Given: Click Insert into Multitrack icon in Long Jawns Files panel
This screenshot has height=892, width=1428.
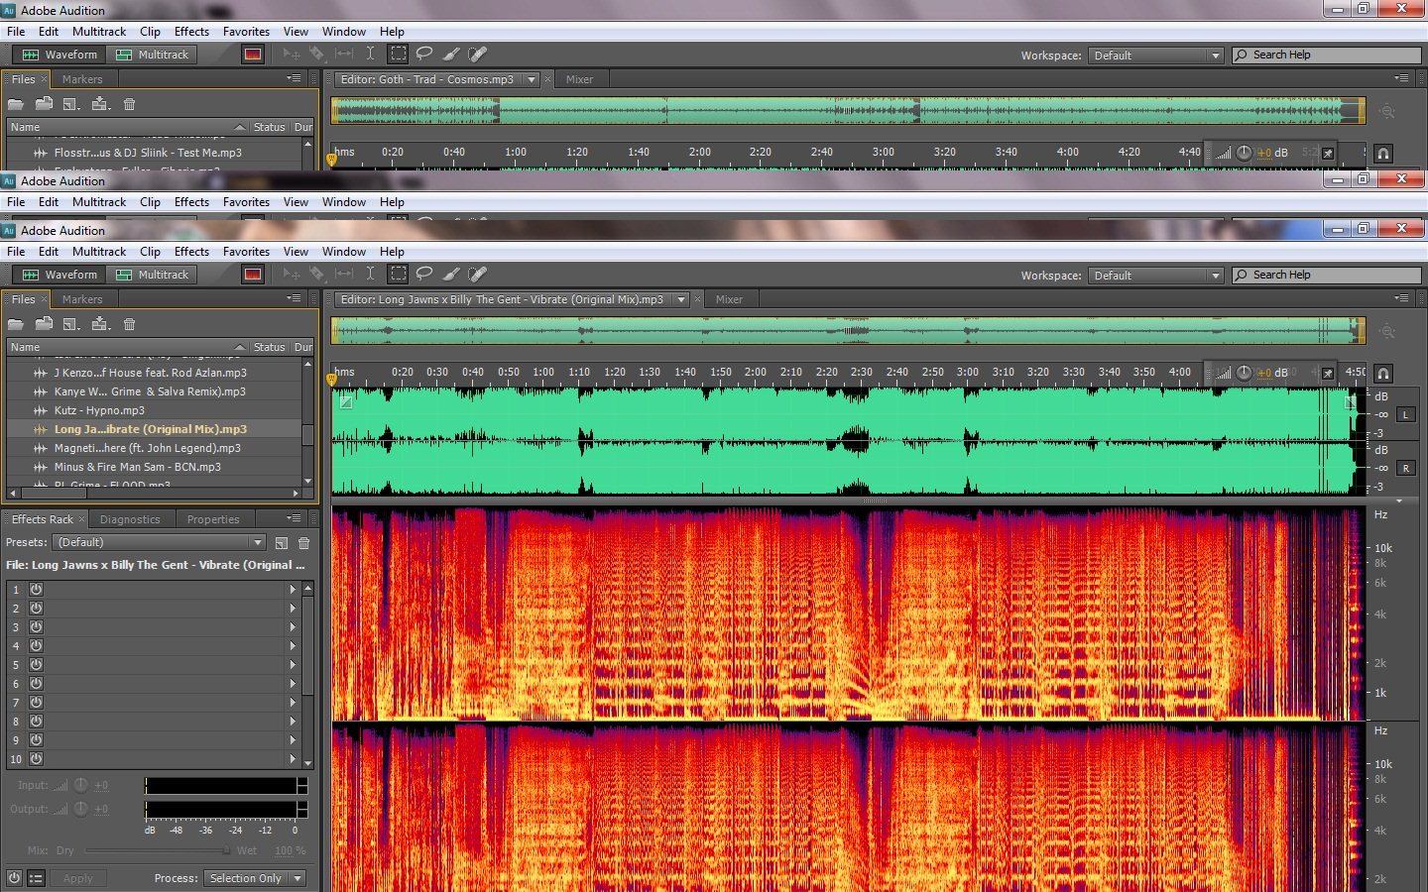Looking at the screenshot, I should (x=100, y=324).
